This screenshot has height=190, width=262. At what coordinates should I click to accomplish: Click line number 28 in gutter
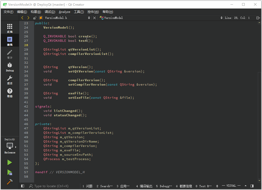[26, 45]
